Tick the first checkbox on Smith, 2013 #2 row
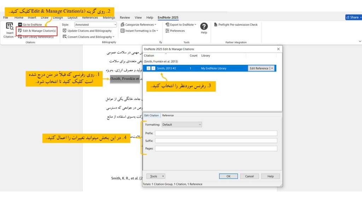The image size is (362, 203). tap(148, 68)
